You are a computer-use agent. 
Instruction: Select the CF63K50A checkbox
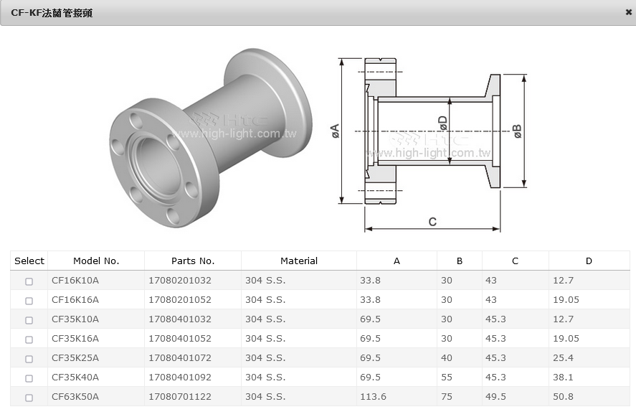coord(29,398)
